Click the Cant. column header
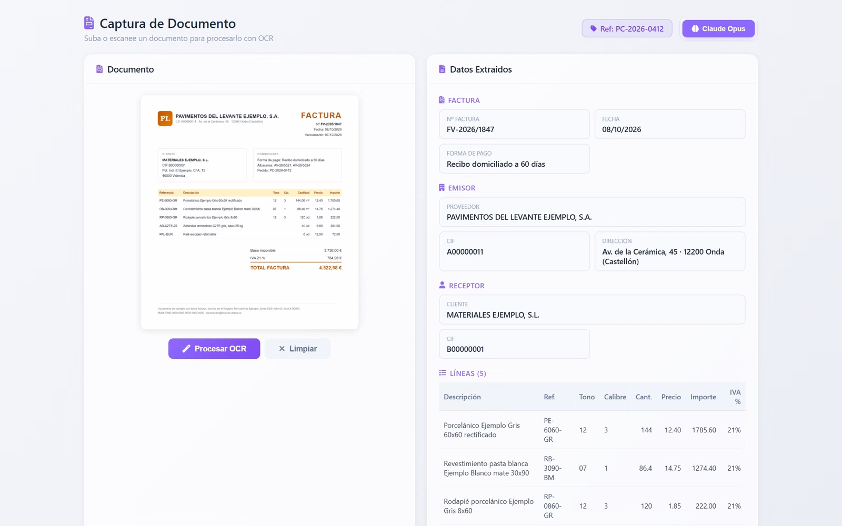 [644, 397]
